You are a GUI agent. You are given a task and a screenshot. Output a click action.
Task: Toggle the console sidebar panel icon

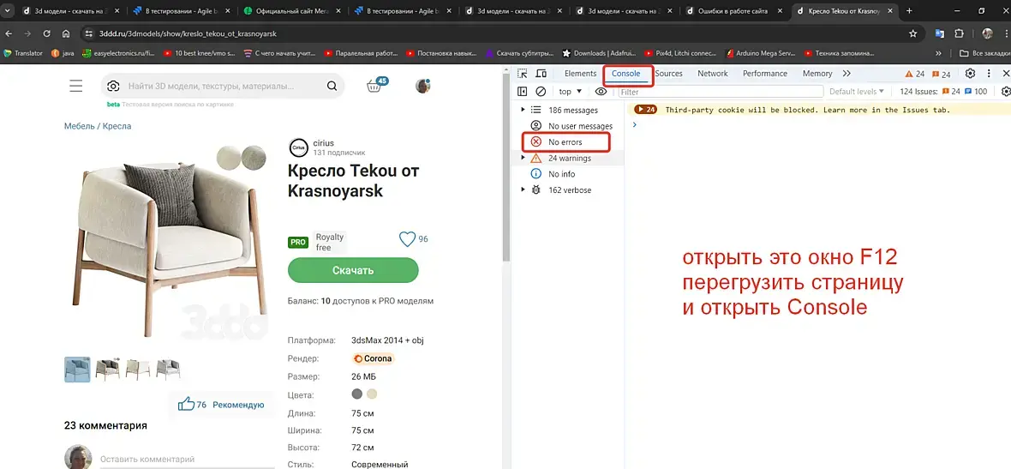point(523,92)
